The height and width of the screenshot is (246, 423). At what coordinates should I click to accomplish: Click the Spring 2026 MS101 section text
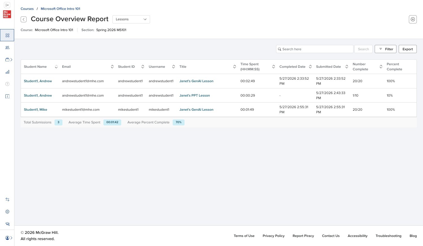(x=111, y=30)
